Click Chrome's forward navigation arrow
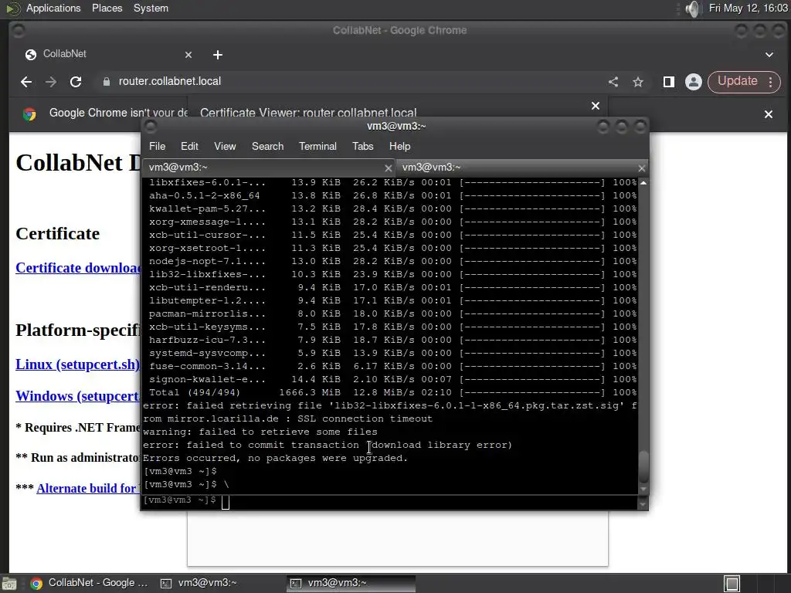This screenshot has width=791, height=593. coord(51,82)
